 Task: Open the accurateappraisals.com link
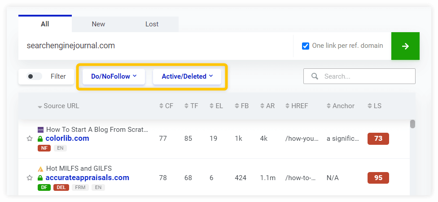(88, 177)
